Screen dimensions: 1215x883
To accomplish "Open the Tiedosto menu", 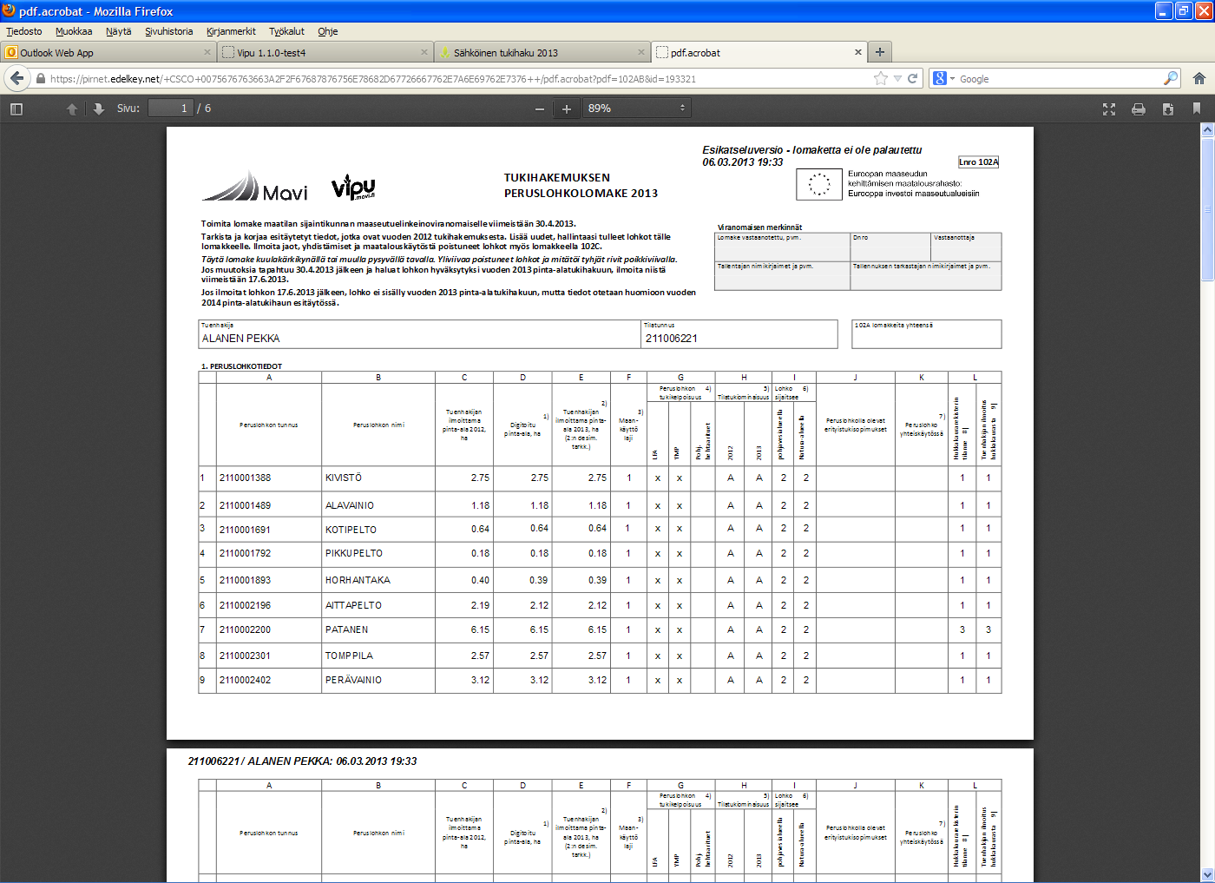I will 24,31.
